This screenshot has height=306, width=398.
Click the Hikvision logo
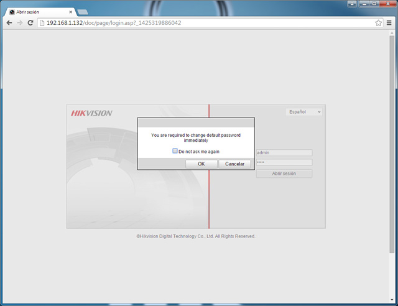point(91,113)
